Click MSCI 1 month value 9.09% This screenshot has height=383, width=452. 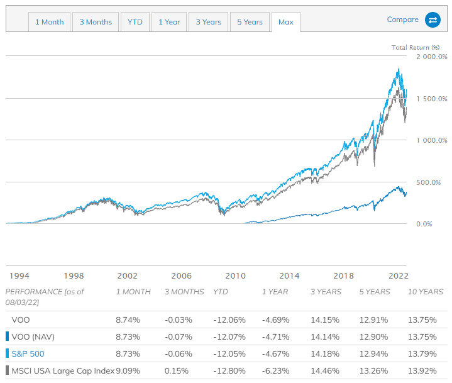(x=128, y=370)
